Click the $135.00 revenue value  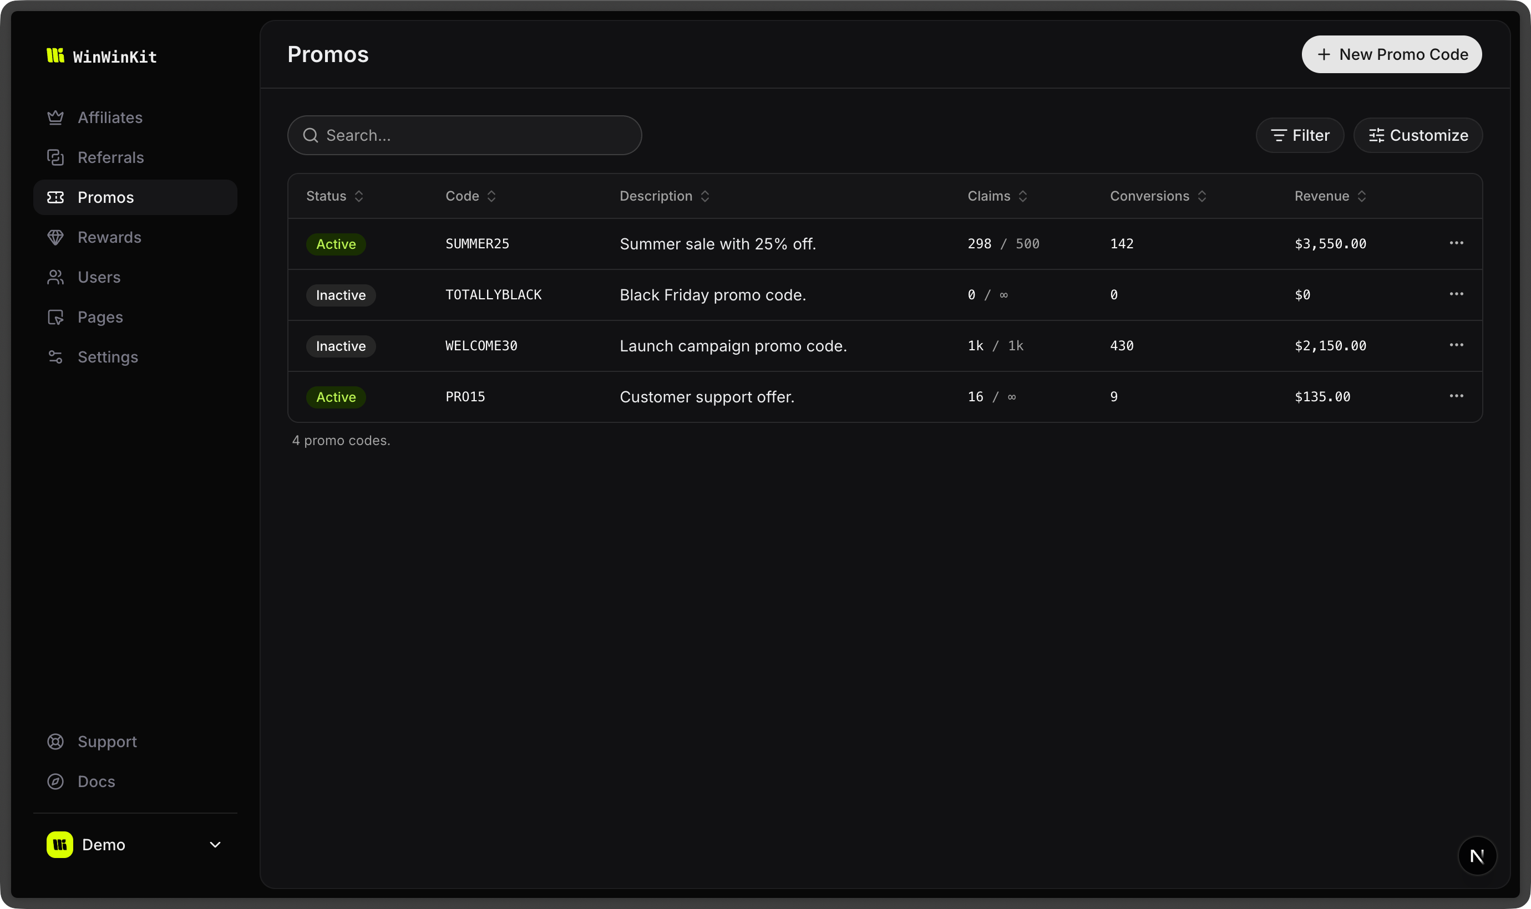[x=1322, y=397]
